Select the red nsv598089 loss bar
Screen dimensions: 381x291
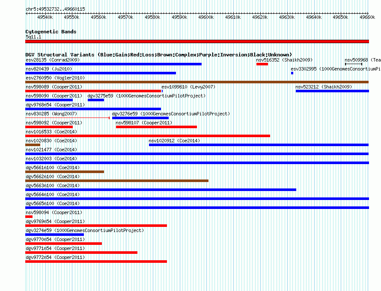pos(93,91)
